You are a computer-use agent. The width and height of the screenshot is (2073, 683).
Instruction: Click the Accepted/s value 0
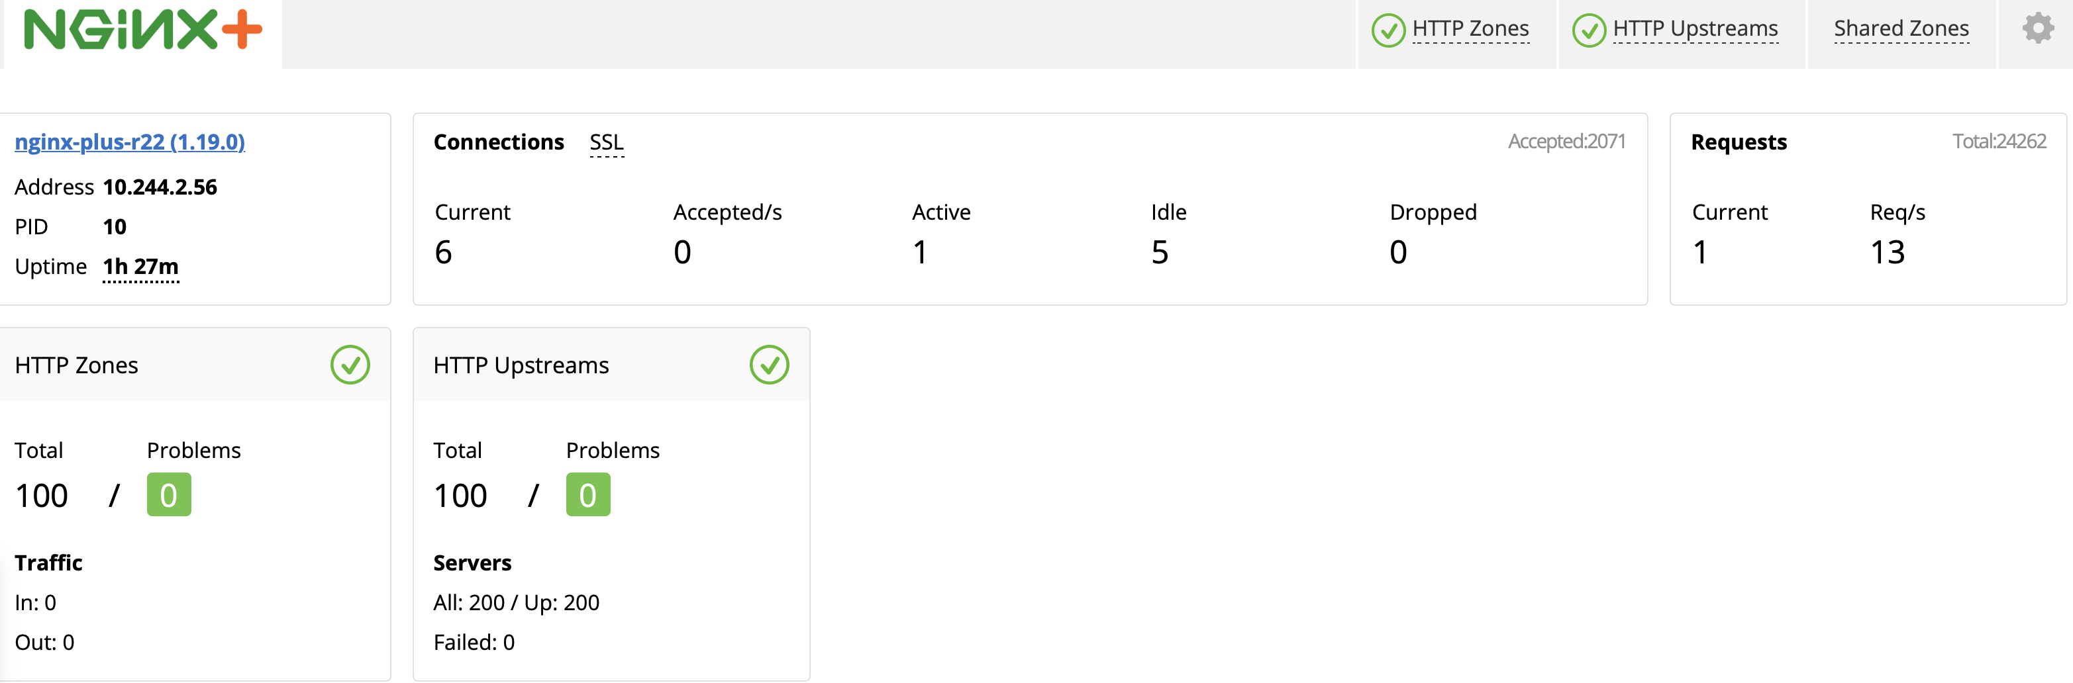[x=682, y=253]
